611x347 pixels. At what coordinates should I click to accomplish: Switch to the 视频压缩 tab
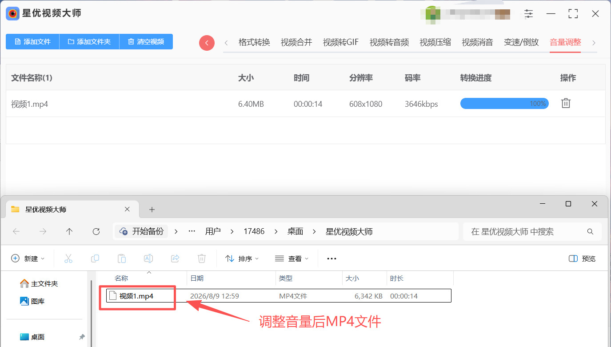point(435,43)
